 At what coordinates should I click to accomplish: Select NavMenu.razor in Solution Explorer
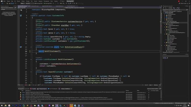click(172, 48)
